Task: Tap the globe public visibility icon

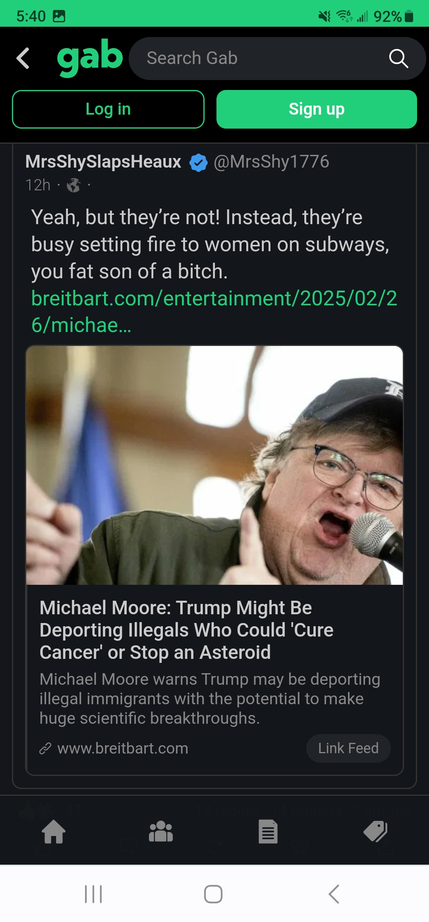Action: [73, 185]
